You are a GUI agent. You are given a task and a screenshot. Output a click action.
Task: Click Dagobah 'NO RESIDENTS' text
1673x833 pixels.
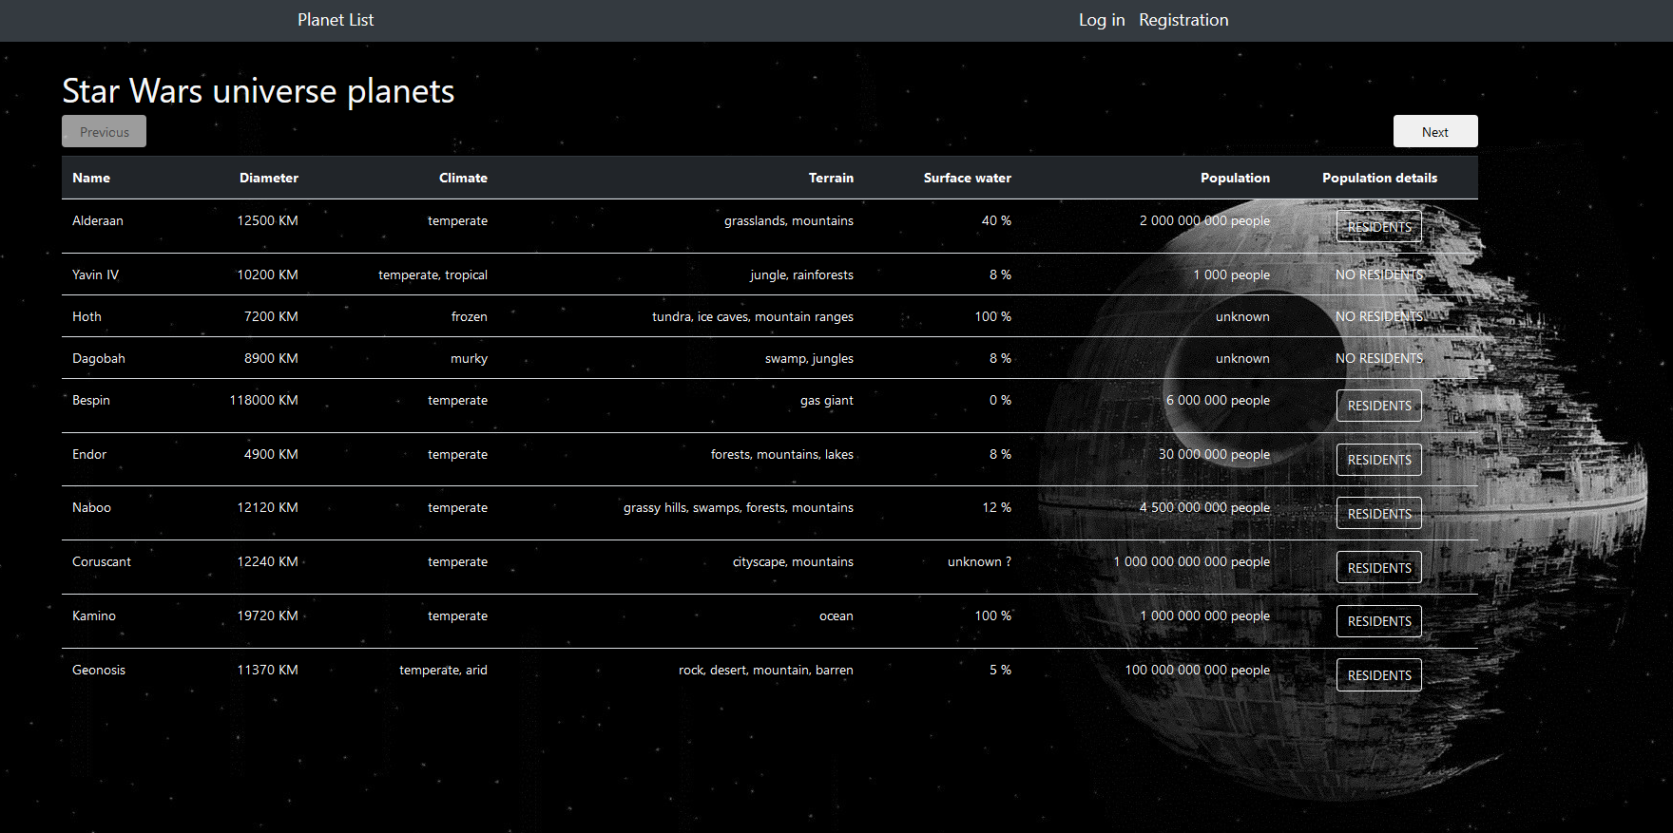tap(1378, 358)
